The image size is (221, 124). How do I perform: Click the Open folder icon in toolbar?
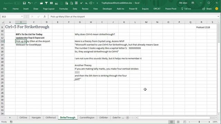[x=41, y=3]
